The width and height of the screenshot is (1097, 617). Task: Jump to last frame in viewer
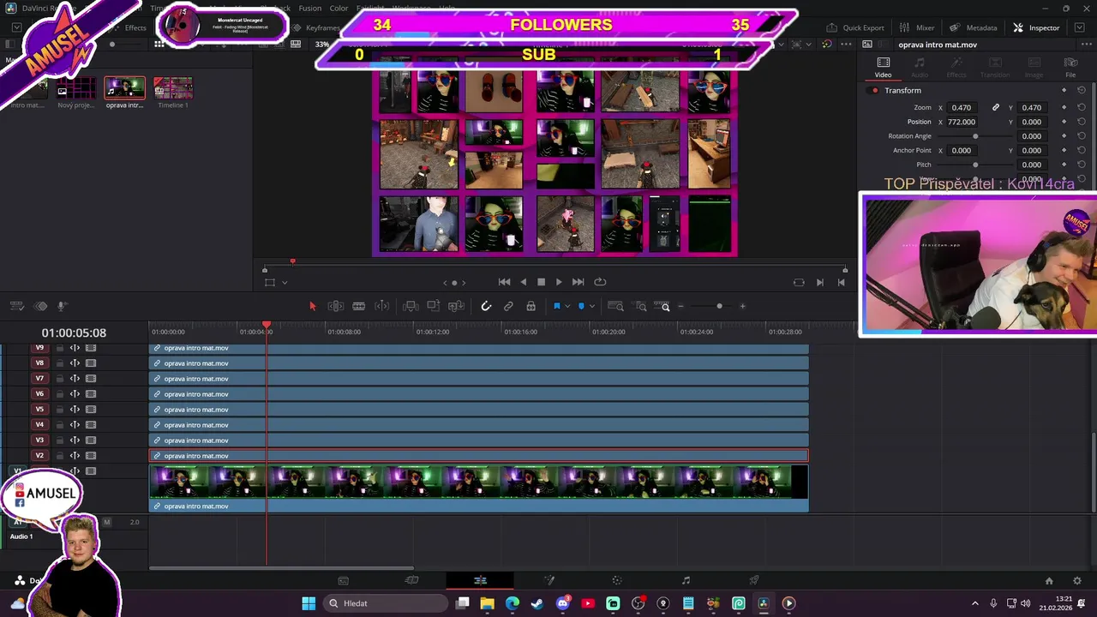pyautogui.click(x=578, y=282)
